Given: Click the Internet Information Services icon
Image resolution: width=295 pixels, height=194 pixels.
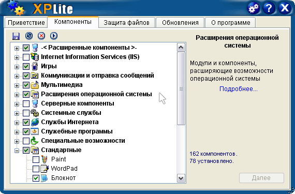Looking at the screenshot, I should (x=35, y=57).
